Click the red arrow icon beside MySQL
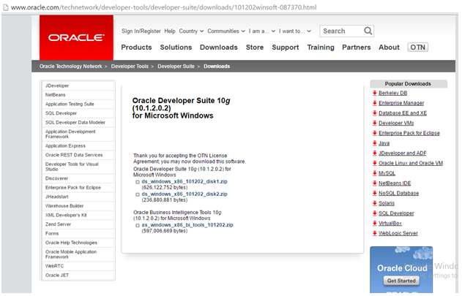Screen dimensions: 462x296 click(375, 173)
